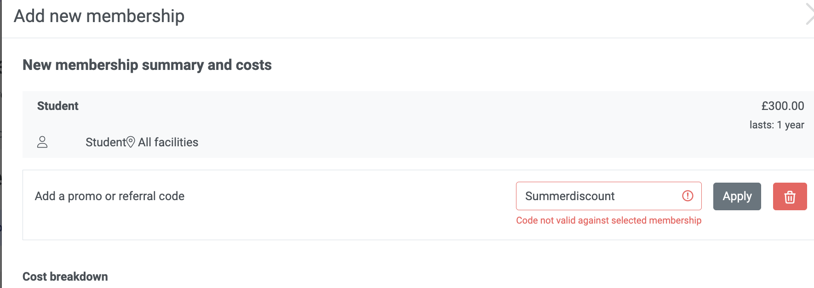
Task: Click the location pin icon before All facilities
Action: click(131, 142)
